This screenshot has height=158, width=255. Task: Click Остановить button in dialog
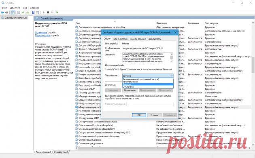[130, 91]
